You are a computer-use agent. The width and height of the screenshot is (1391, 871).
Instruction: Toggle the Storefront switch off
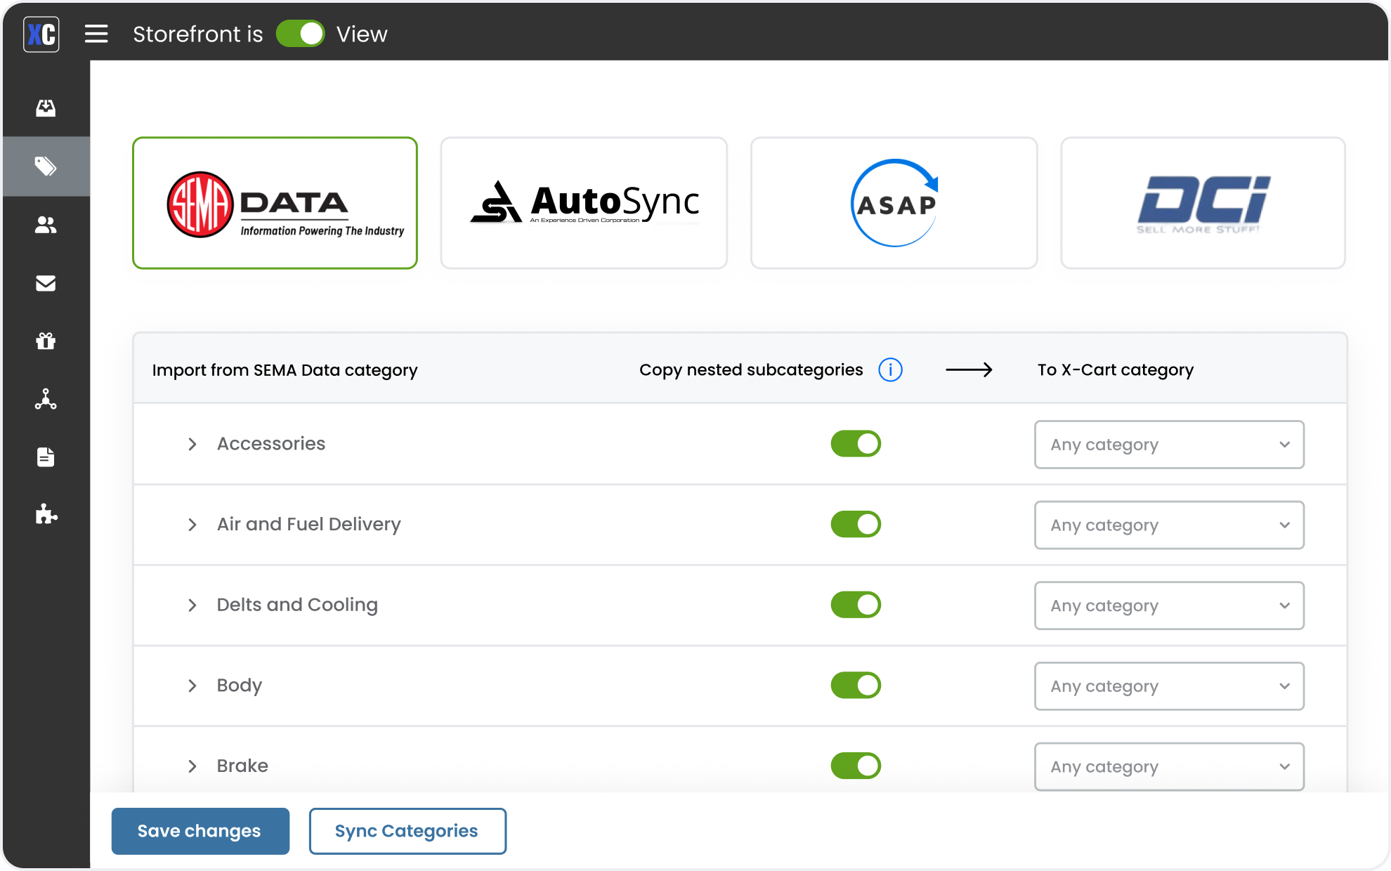[x=301, y=33]
